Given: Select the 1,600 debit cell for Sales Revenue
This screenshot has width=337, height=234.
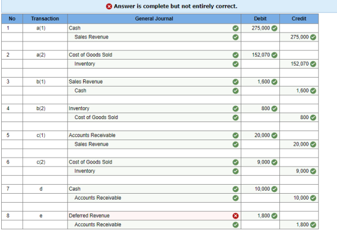Looking at the screenshot, I should [260, 82].
